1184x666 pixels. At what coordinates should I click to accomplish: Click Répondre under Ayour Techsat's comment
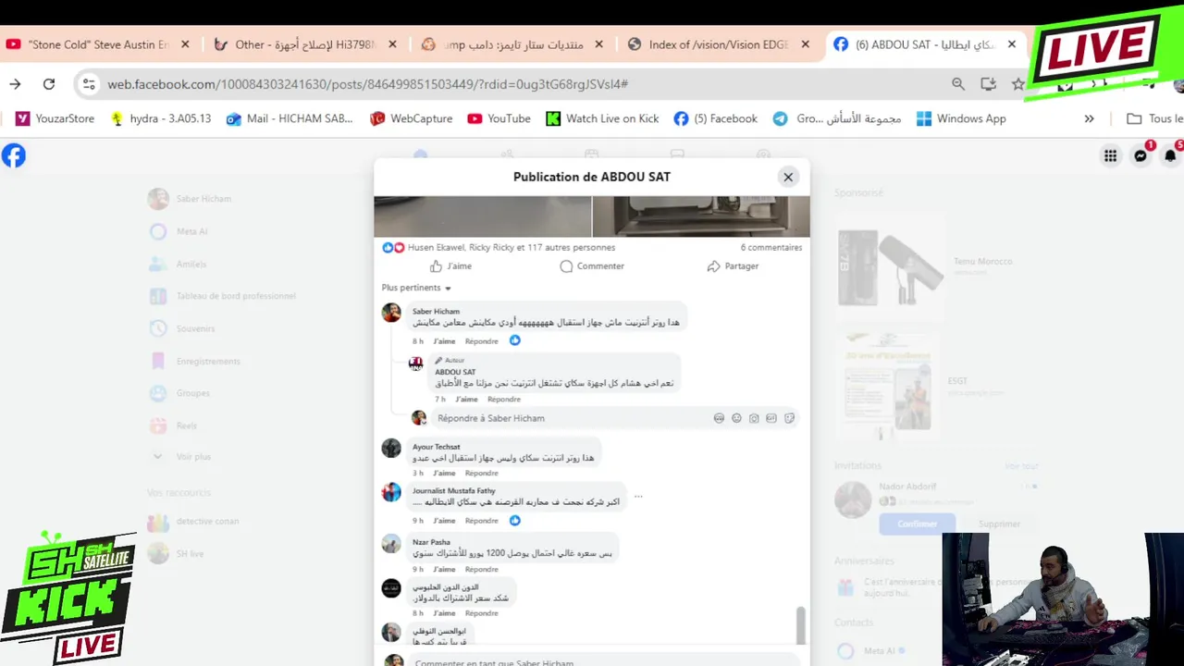pyautogui.click(x=481, y=474)
